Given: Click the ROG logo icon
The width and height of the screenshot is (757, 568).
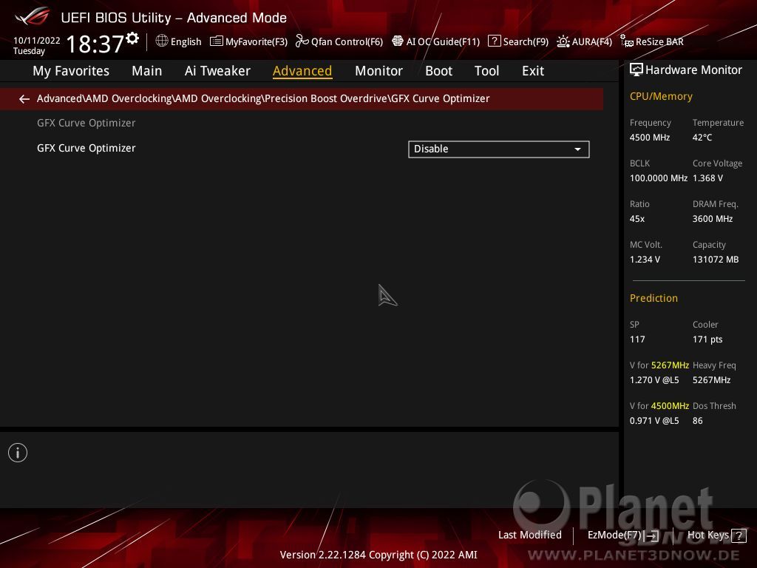Looking at the screenshot, I should pyautogui.click(x=33, y=16).
